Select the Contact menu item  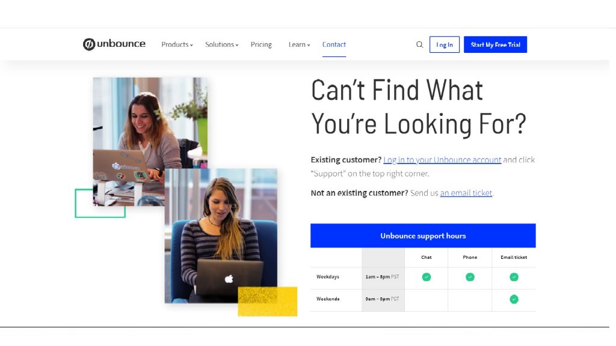334,44
